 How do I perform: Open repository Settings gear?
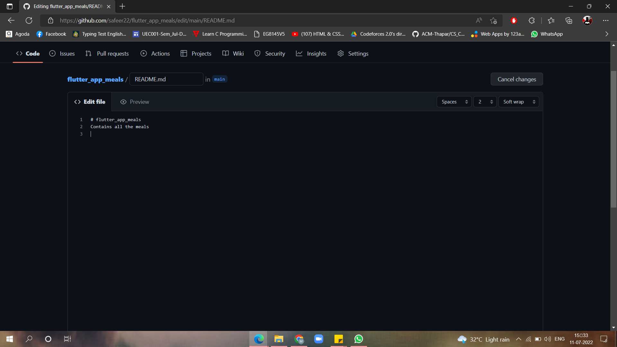point(353,54)
